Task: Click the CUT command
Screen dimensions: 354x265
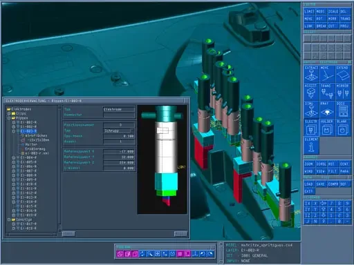Action: (x=333, y=26)
